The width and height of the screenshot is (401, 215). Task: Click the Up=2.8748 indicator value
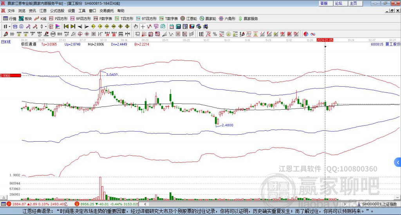(x=72, y=44)
